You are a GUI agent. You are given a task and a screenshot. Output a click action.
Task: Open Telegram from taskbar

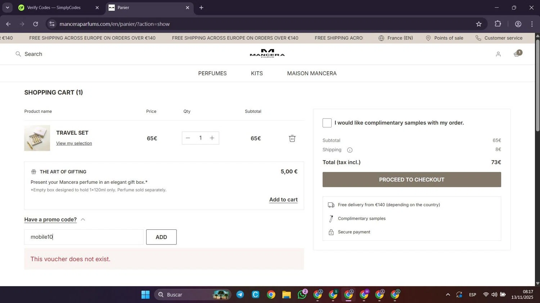[x=240, y=295]
